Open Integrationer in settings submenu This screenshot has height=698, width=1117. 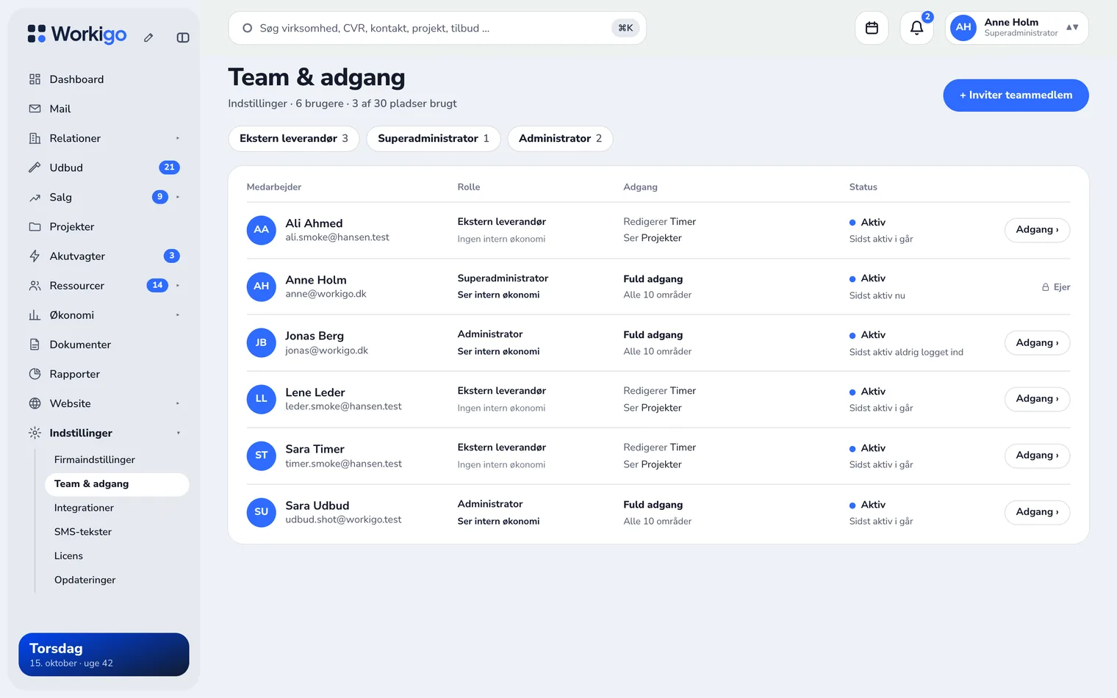(x=84, y=508)
